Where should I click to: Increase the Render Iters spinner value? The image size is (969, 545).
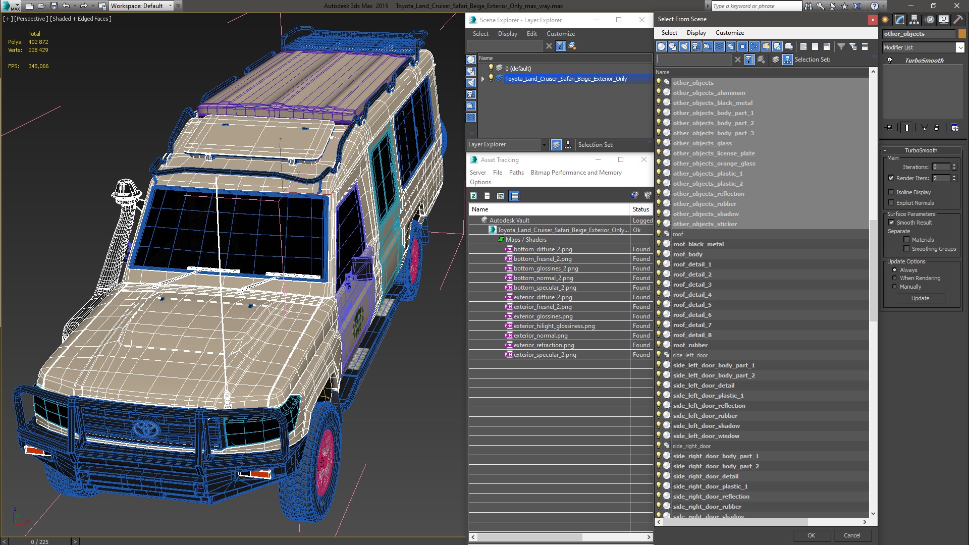pos(954,176)
